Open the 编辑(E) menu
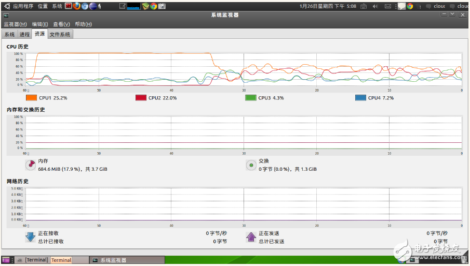This screenshot has height=266, width=470. pyautogui.click(x=40, y=24)
